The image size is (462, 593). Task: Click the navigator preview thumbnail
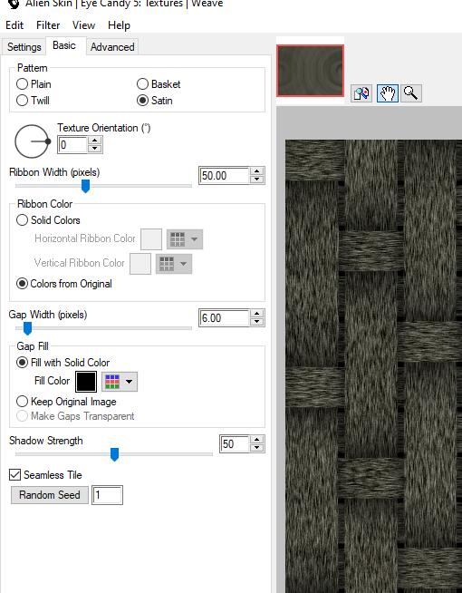(310, 71)
